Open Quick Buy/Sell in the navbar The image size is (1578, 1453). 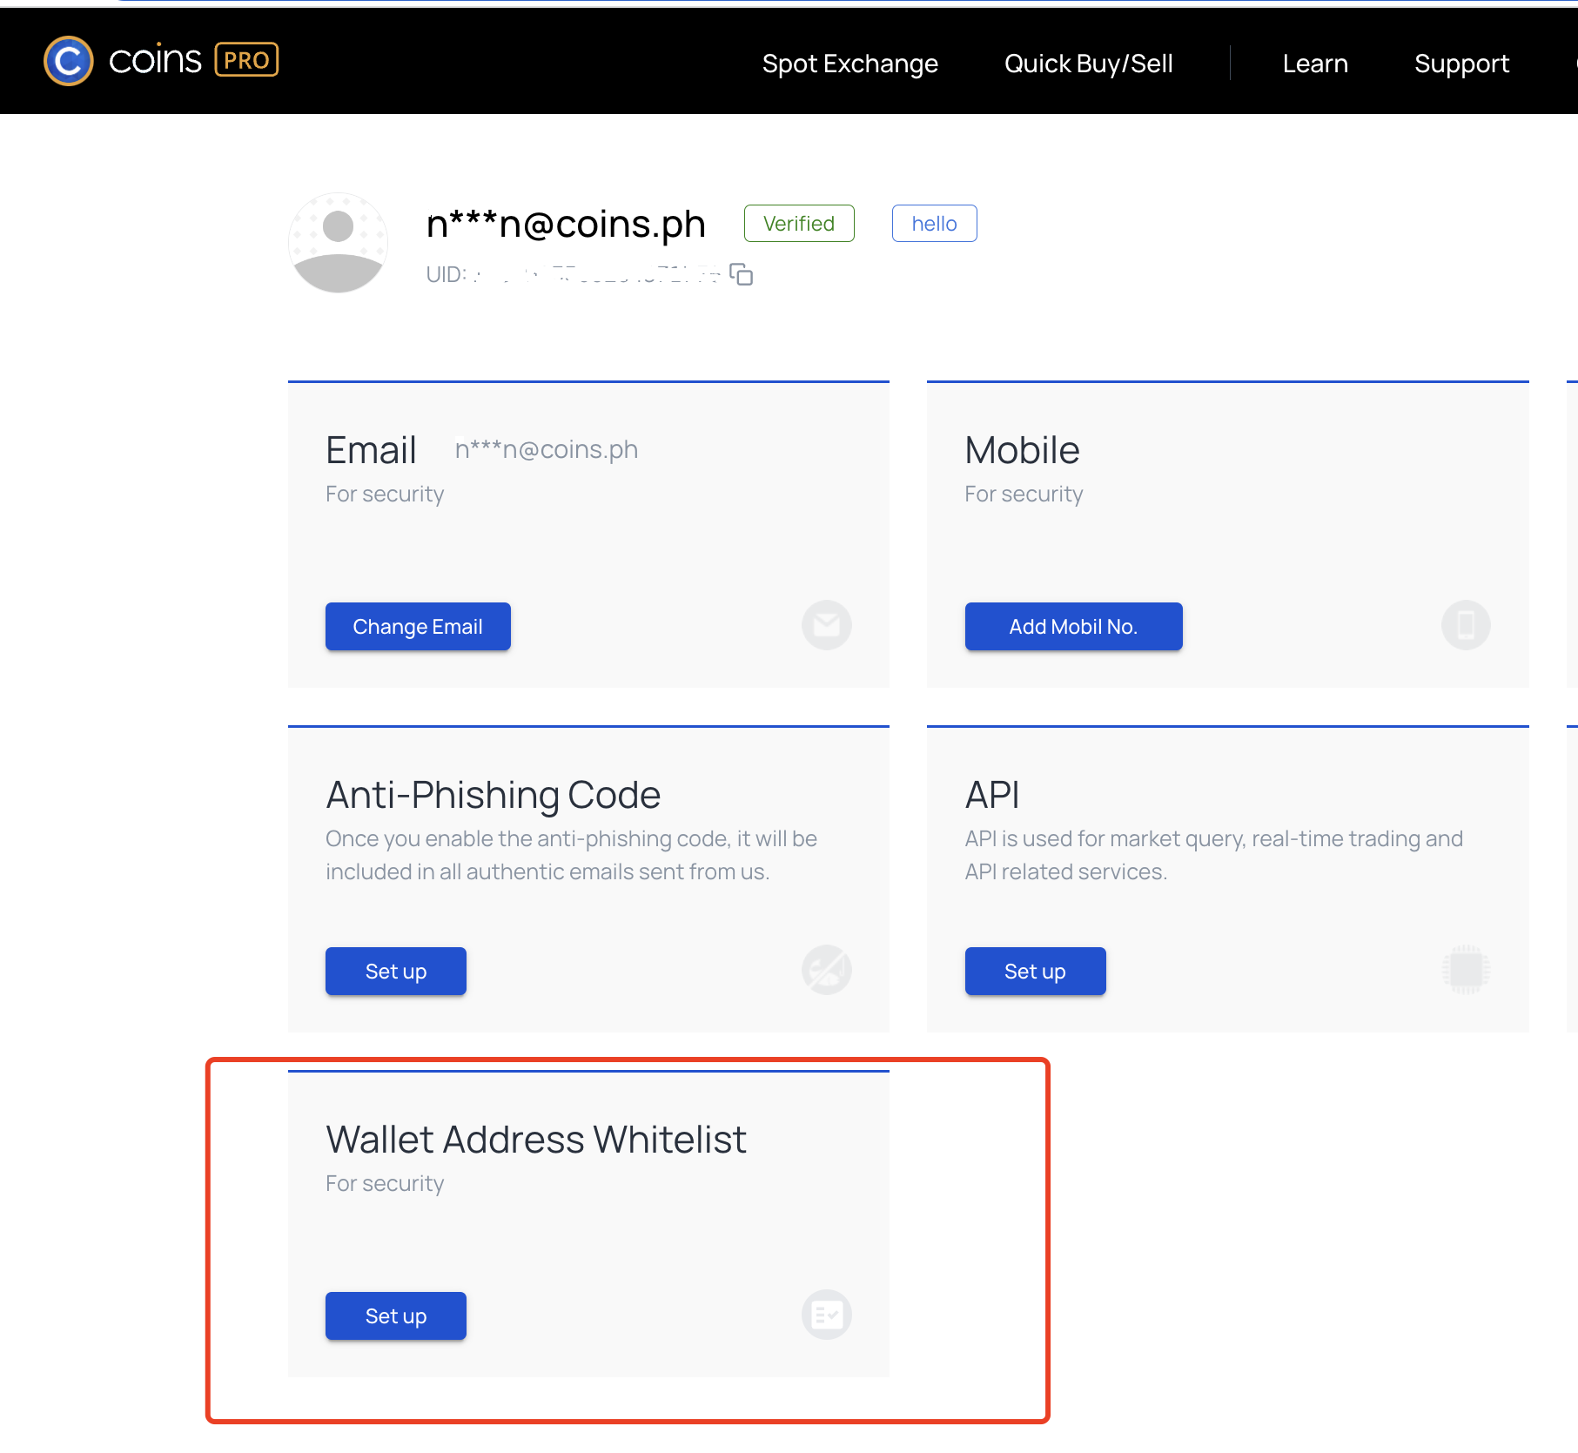[1088, 64]
